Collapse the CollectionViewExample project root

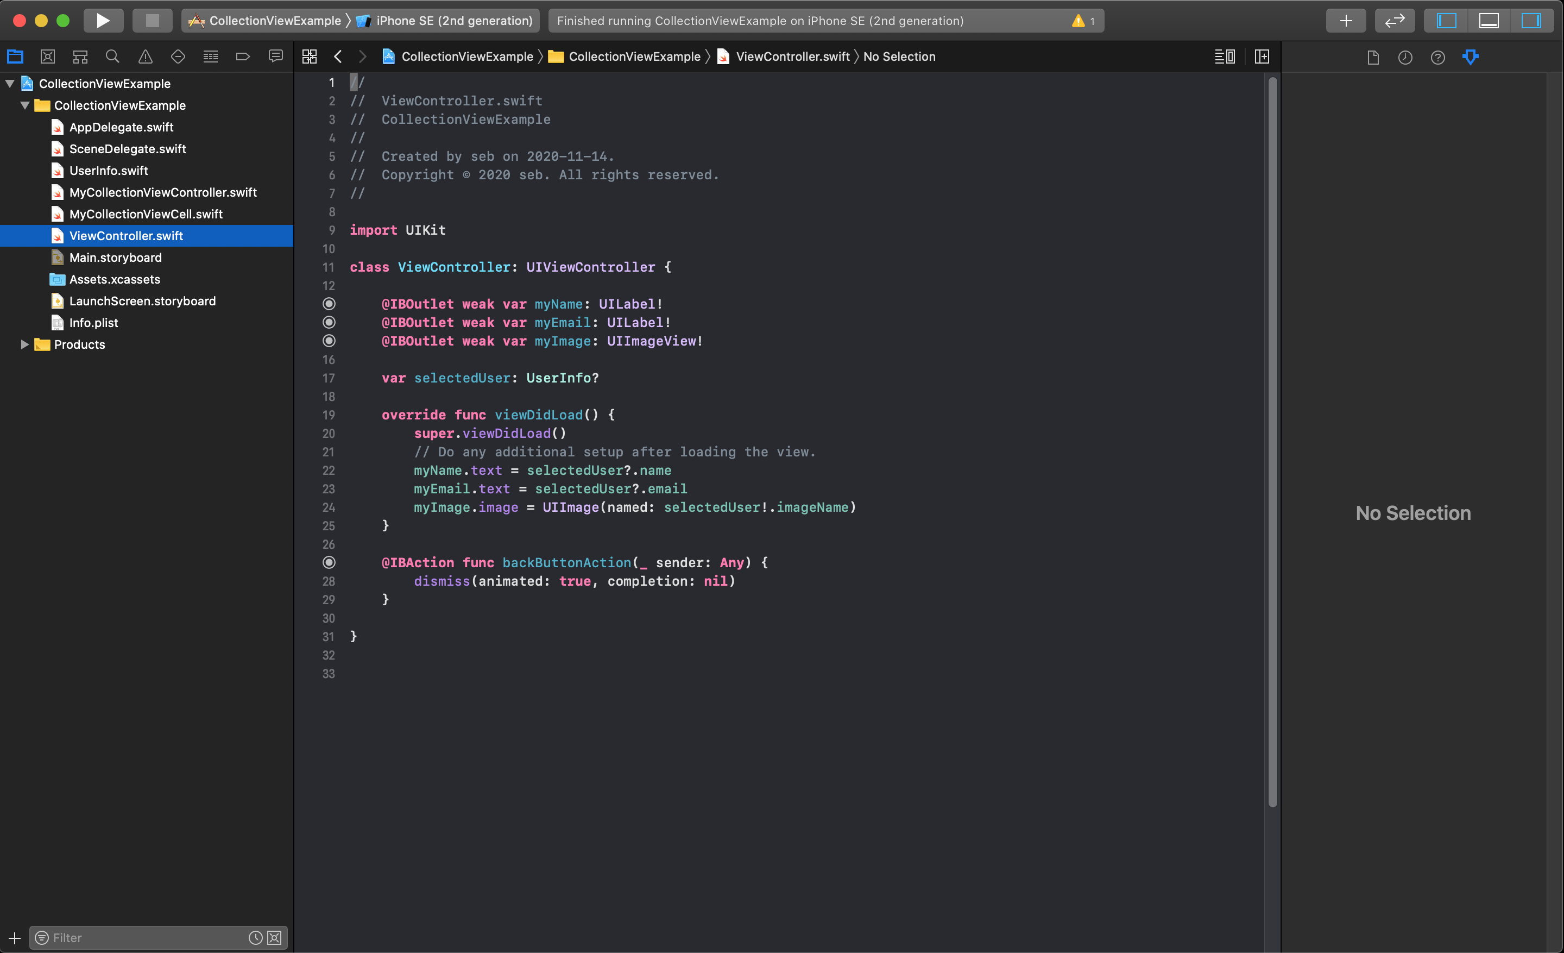(x=10, y=83)
